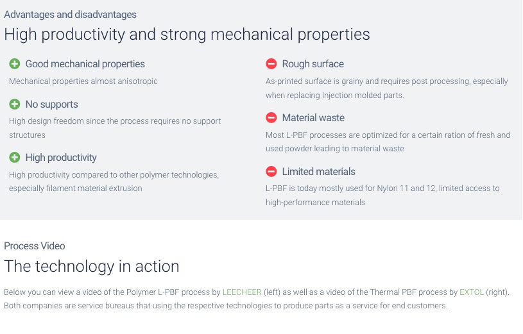This screenshot has width=523, height=334.
Task: Click the Advantages and disadvantages section label
Action: coord(70,15)
